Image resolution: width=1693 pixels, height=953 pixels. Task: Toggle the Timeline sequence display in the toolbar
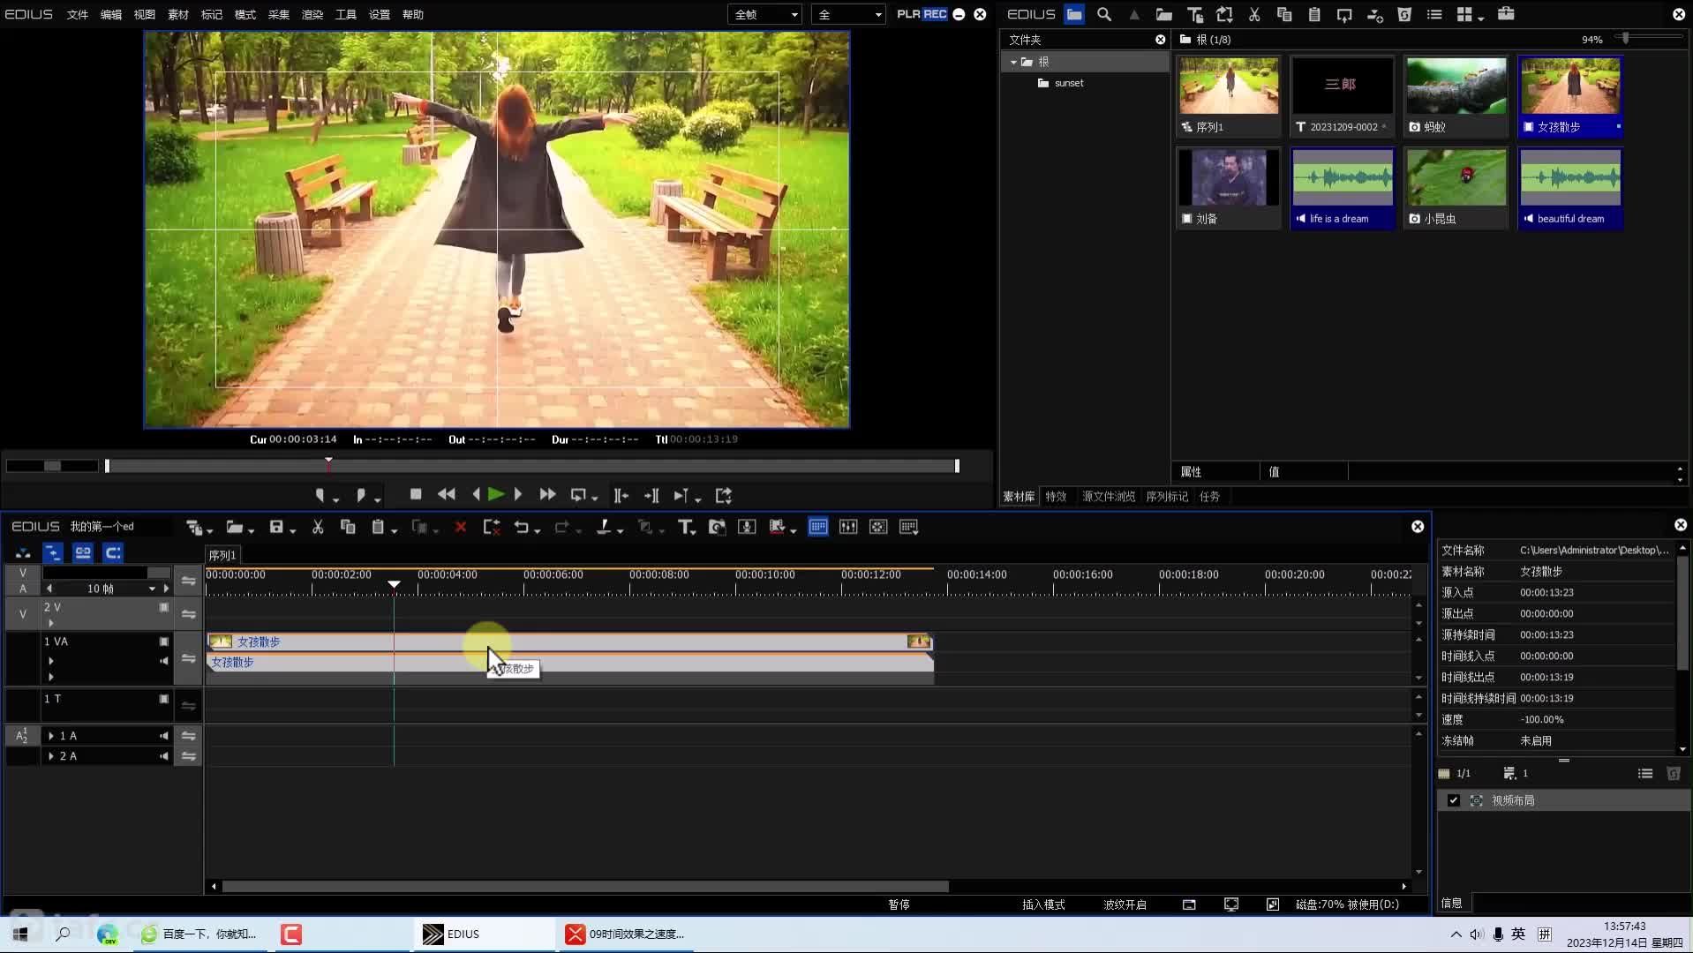click(x=818, y=528)
